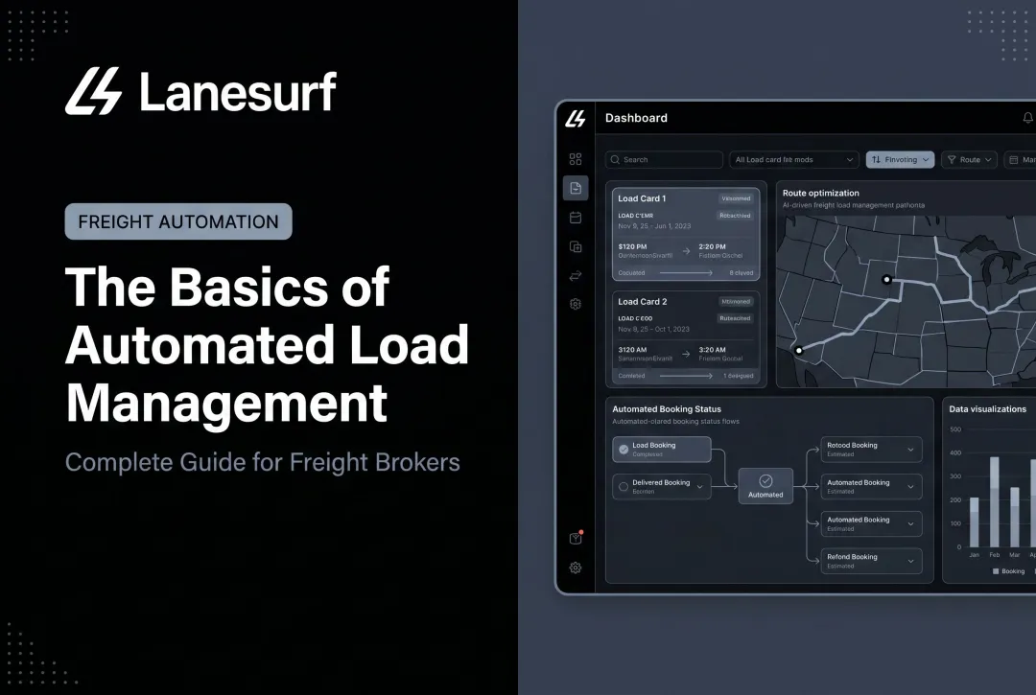
Task: Open the 'All Load card fat mods' dropdown
Action: click(x=794, y=160)
